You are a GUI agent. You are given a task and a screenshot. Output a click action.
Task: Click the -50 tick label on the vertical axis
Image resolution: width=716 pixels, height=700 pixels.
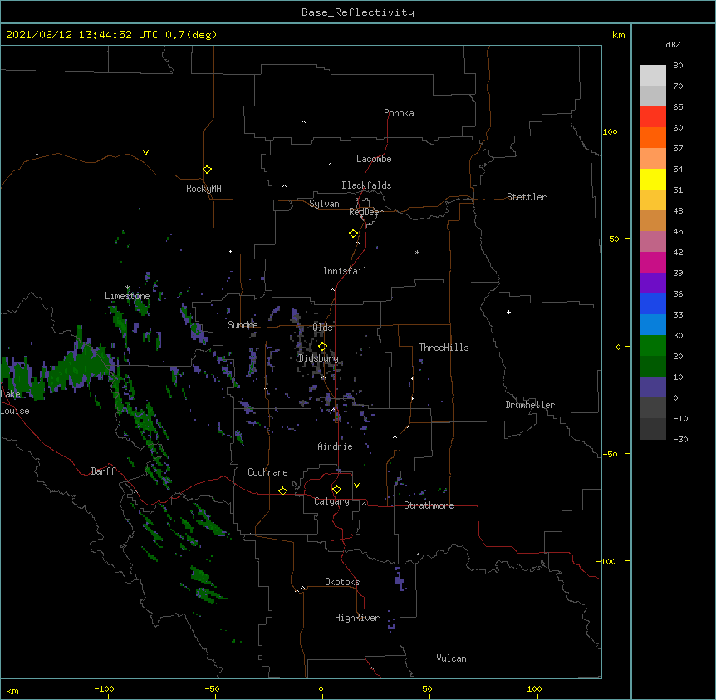coord(610,454)
